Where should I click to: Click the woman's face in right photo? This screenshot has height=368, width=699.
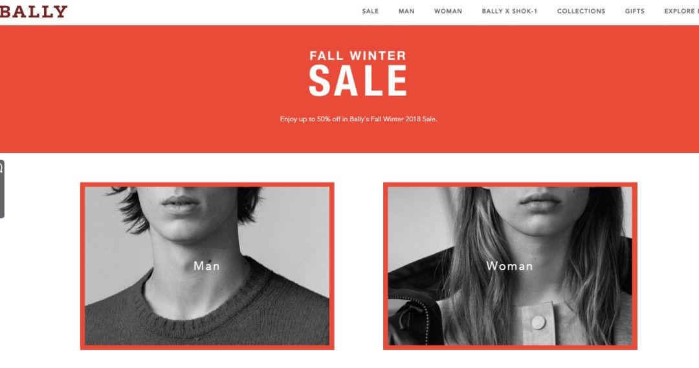(x=539, y=211)
